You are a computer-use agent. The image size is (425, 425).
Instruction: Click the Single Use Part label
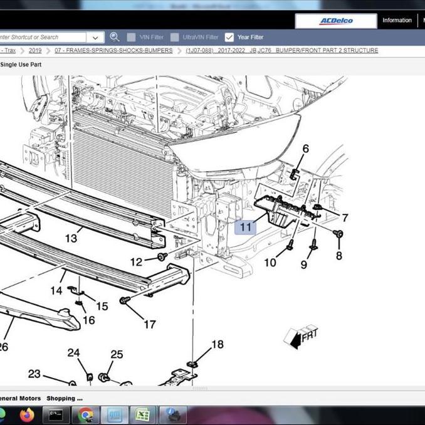tap(21, 65)
